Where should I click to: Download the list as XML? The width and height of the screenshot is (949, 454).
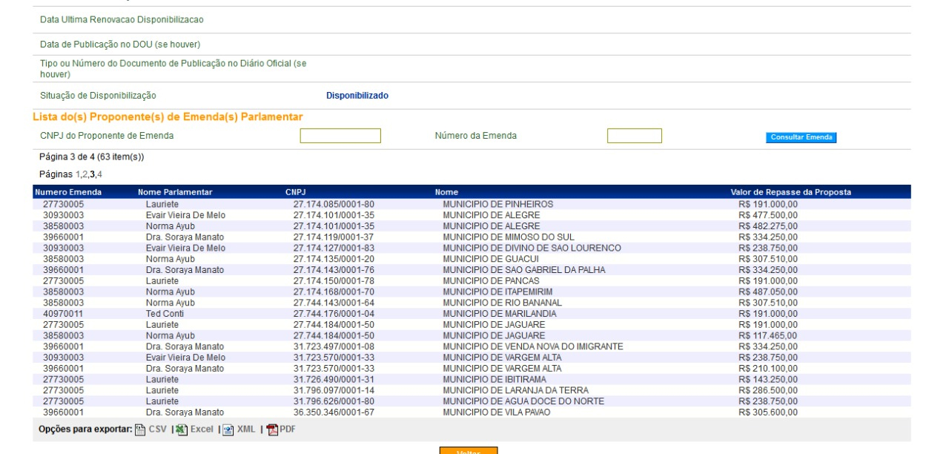241,429
